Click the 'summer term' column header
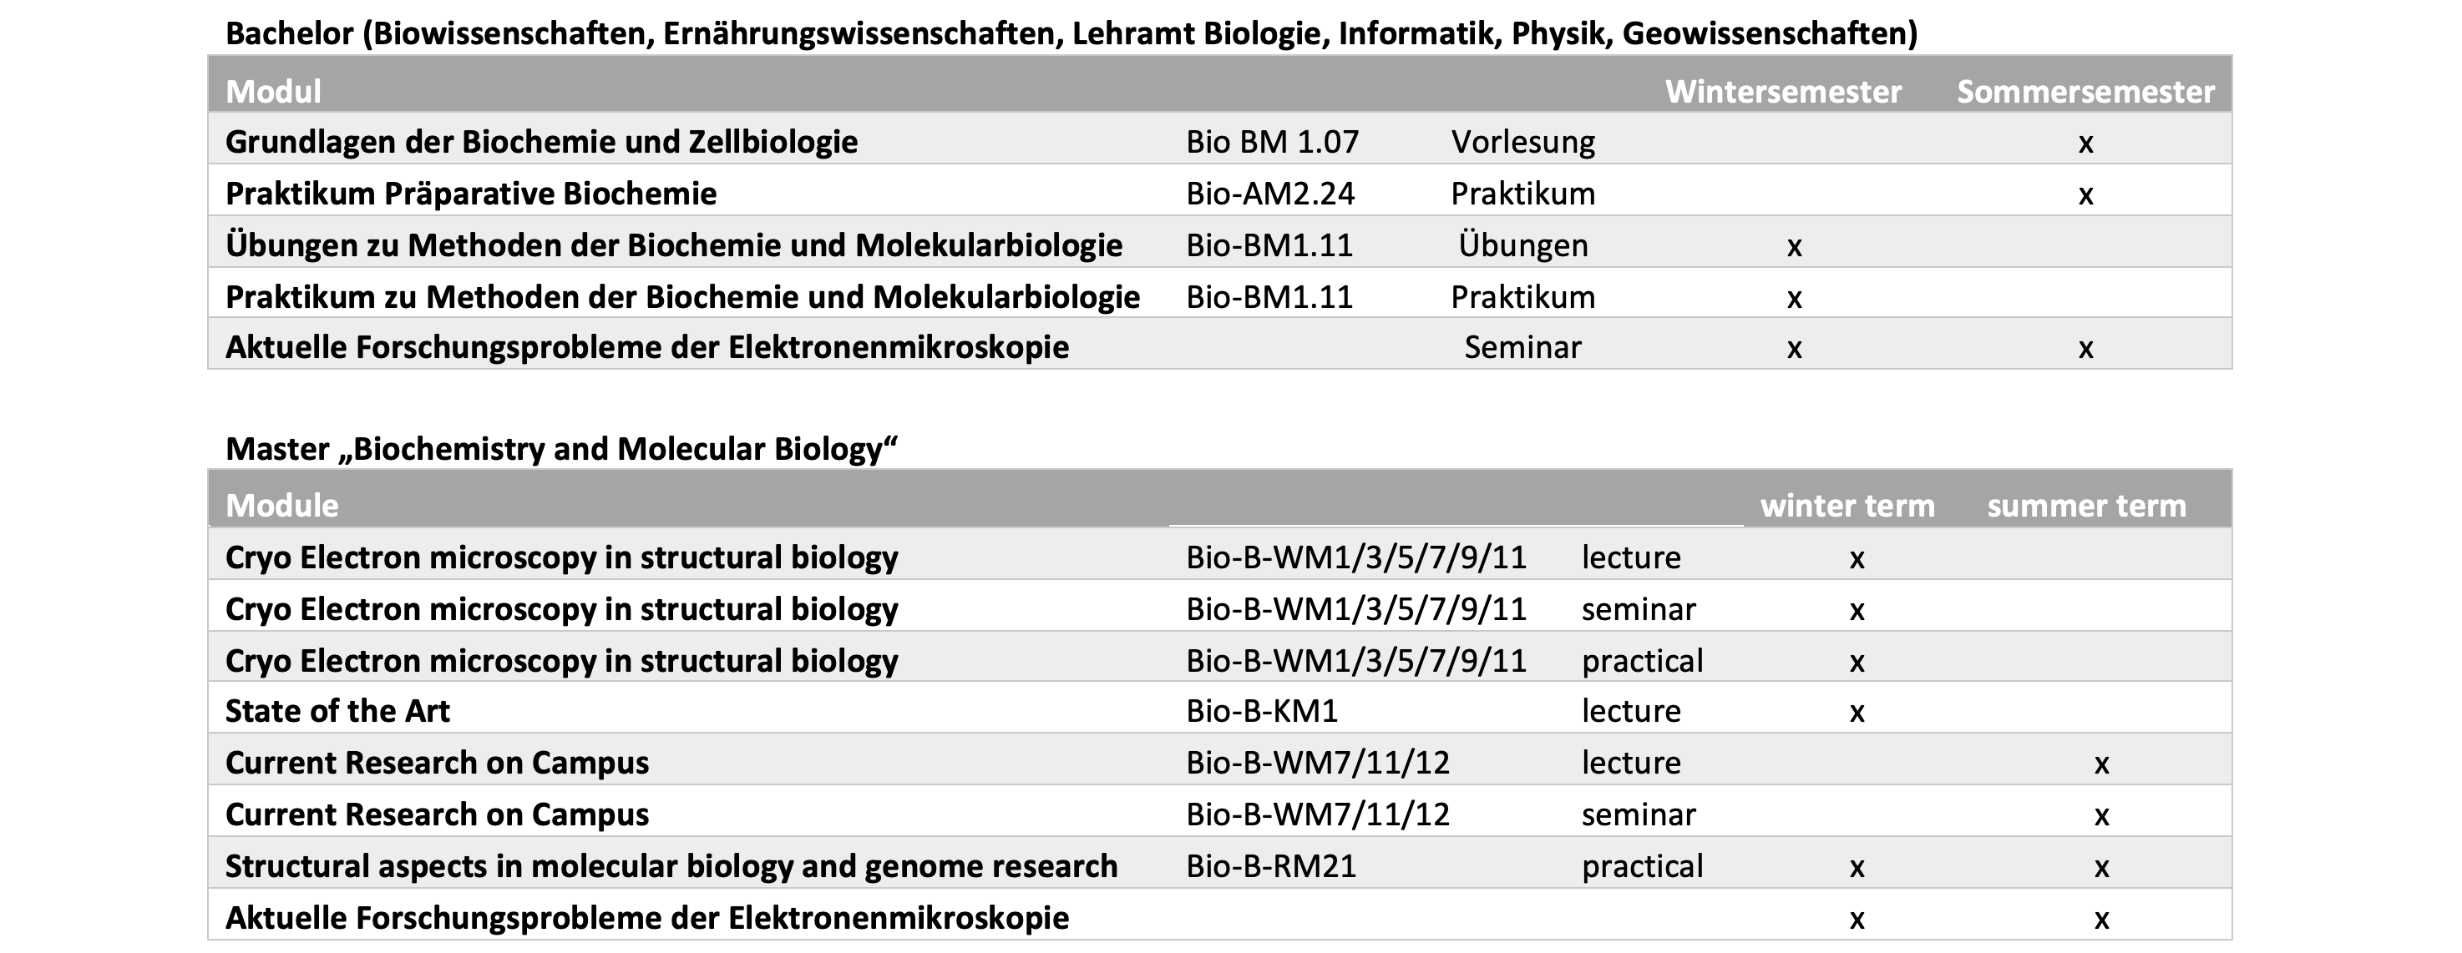The width and height of the screenshot is (2462, 953). tap(2086, 505)
